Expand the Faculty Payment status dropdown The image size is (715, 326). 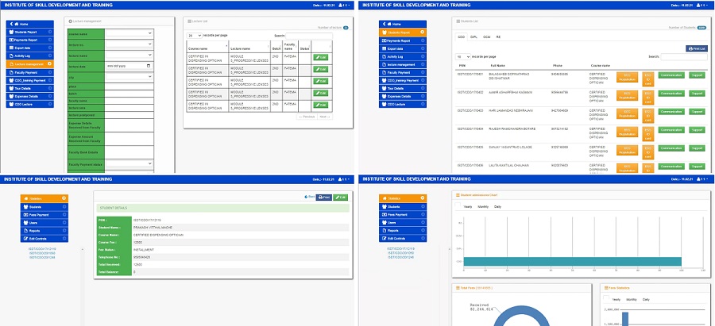point(129,163)
